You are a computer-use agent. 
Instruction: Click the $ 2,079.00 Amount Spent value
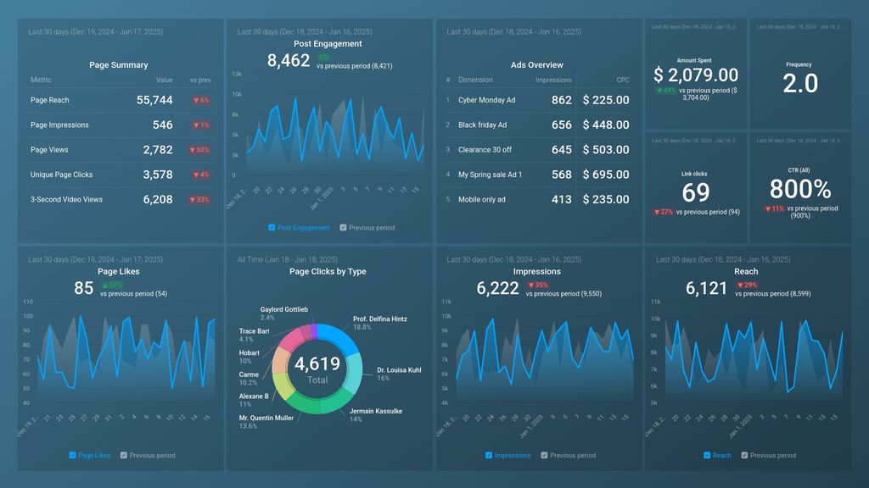[x=696, y=75]
